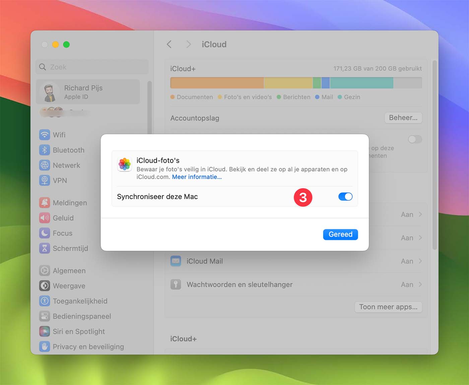Image resolution: width=469 pixels, height=385 pixels.
Task: Open Schermtijd settings
Action: click(x=70, y=248)
